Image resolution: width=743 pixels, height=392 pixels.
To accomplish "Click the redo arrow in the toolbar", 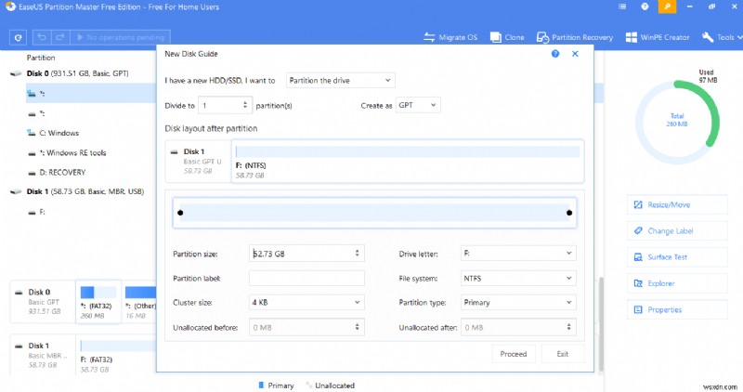I will click(60, 37).
